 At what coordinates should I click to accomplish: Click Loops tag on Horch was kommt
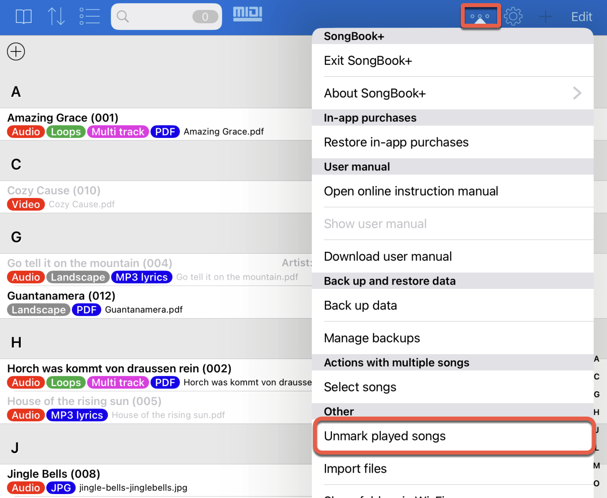[66, 383]
